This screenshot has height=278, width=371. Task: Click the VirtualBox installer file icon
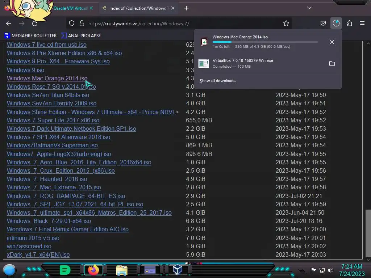pyautogui.click(x=204, y=63)
